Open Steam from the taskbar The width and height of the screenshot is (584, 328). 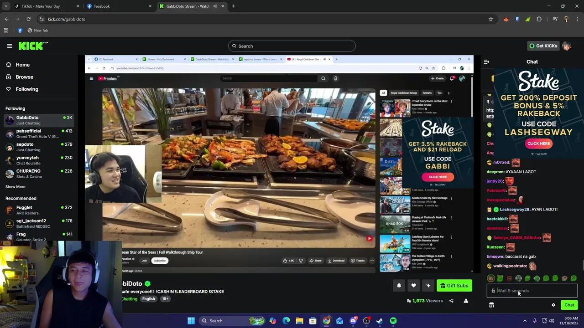pos(380,321)
